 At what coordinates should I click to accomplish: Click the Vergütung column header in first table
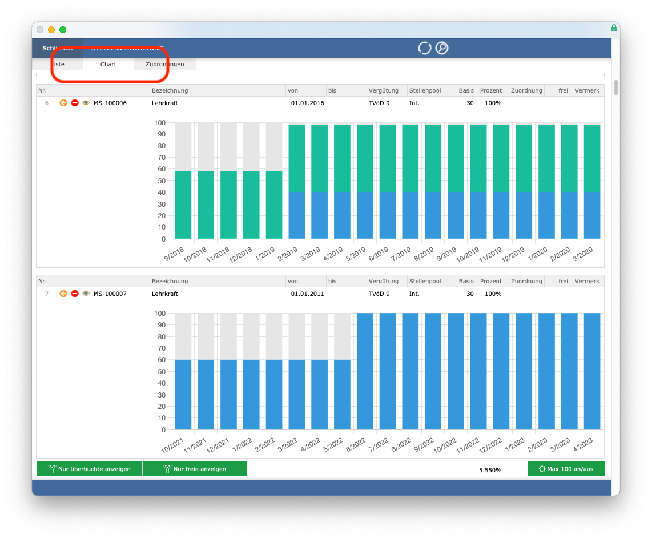pos(384,90)
